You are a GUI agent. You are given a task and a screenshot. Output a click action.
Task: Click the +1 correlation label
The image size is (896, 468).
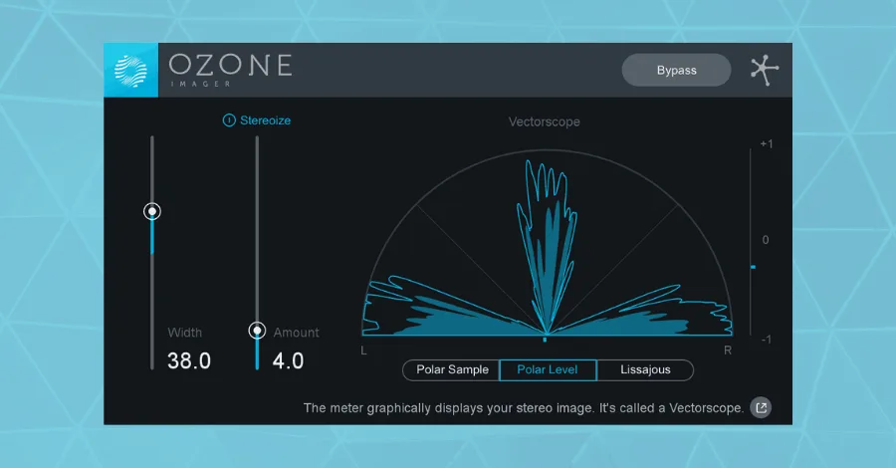(x=767, y=144)
